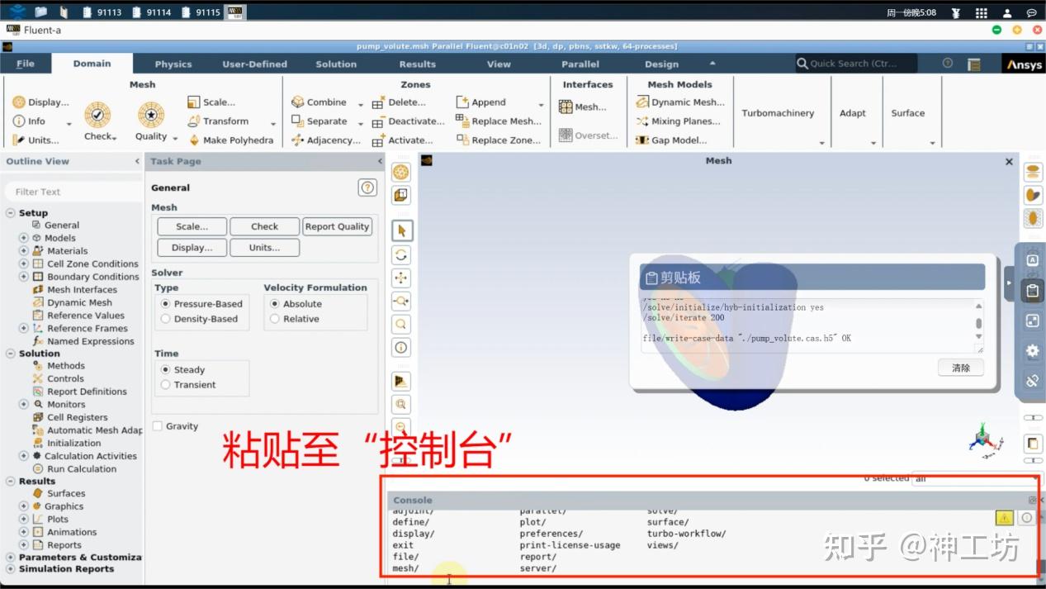Switch to Solution ribbon tab

[336, 64]
